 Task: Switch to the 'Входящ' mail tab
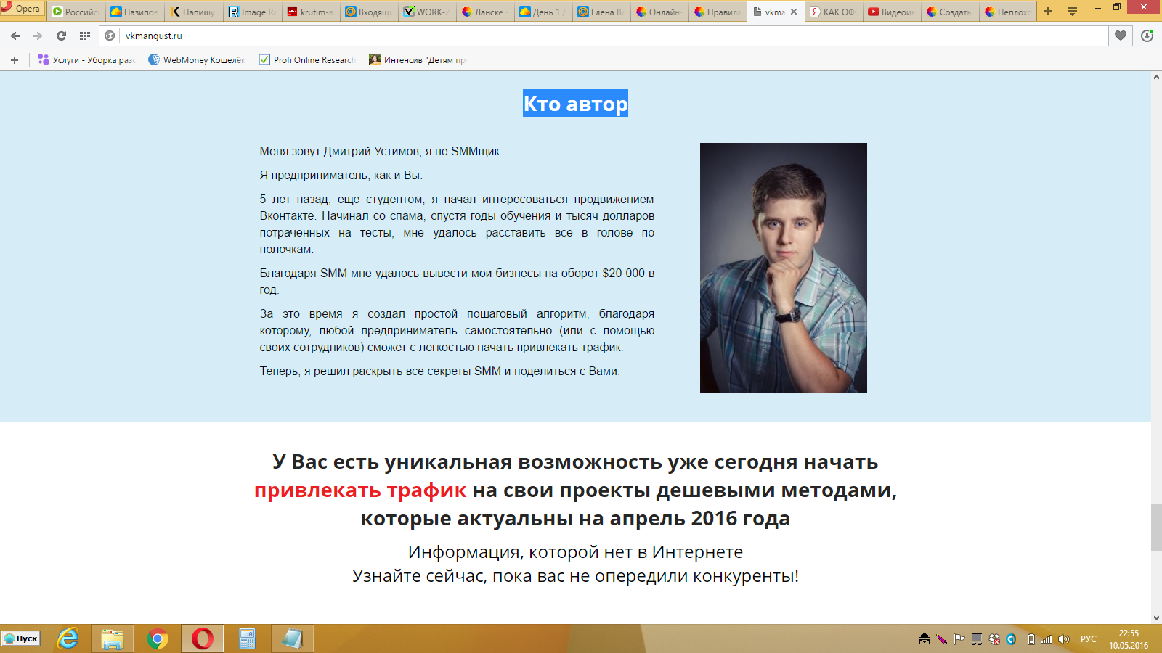click(368, 12)
